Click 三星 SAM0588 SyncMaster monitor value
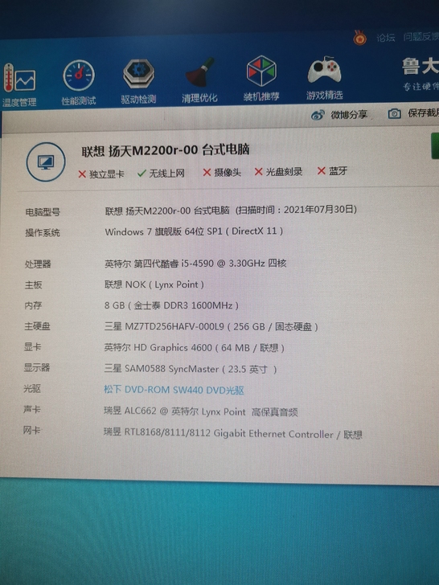 click(191, 369)
